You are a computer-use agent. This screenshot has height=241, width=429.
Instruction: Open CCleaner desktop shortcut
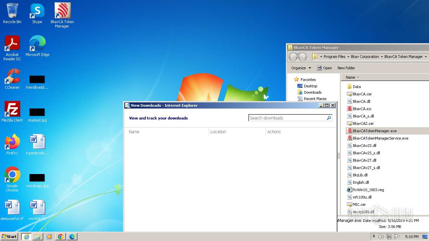coord(12,79)
